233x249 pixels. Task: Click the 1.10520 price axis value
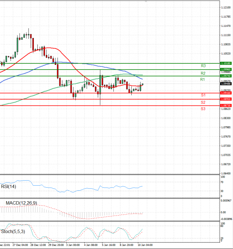(226, 54)
